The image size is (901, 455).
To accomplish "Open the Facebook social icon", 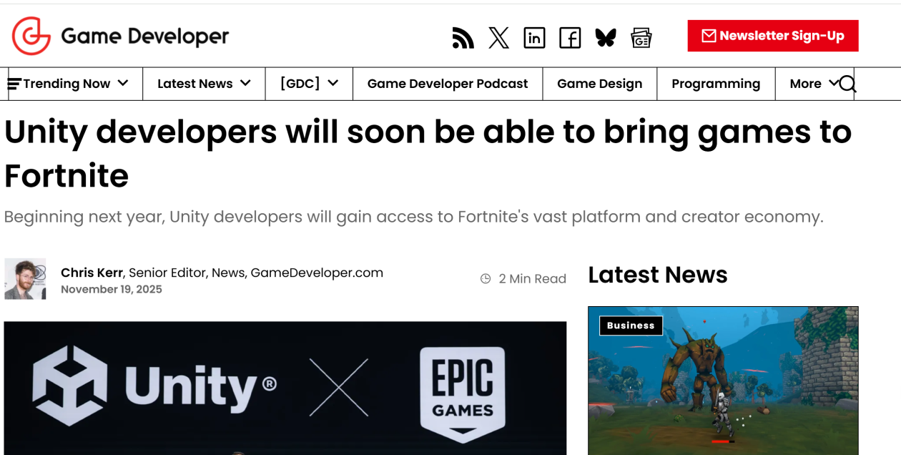I will [x=570, y=38].
